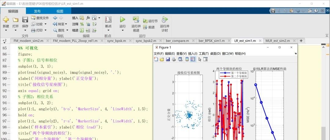The width and height of the screenshot is (330, 140).
Task: Open File (文件) menu in Figure 1
Action: click(x=159, y=54)
